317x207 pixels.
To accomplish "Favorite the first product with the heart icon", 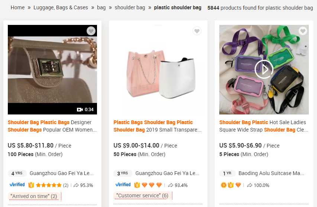I will [x=91, y=31].
